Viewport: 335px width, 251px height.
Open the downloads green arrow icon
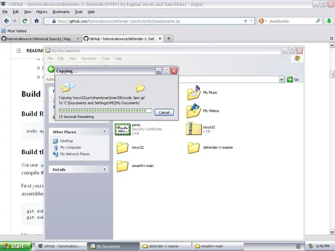click(x=329, y=21)
